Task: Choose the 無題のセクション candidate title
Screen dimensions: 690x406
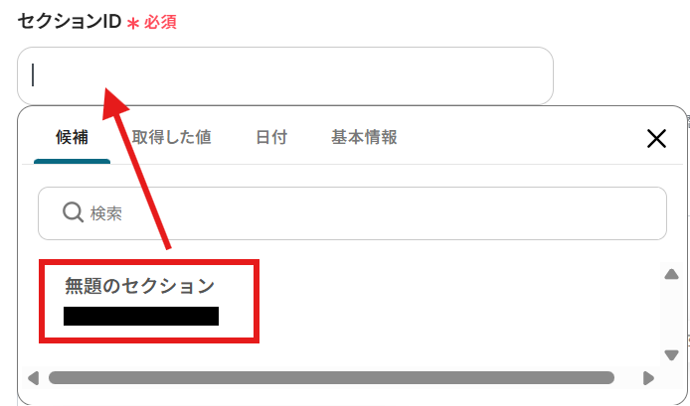Action: coord(139,286)
